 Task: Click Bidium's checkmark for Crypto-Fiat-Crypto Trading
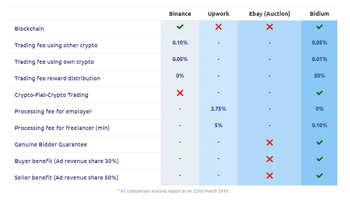click(320, 93)
